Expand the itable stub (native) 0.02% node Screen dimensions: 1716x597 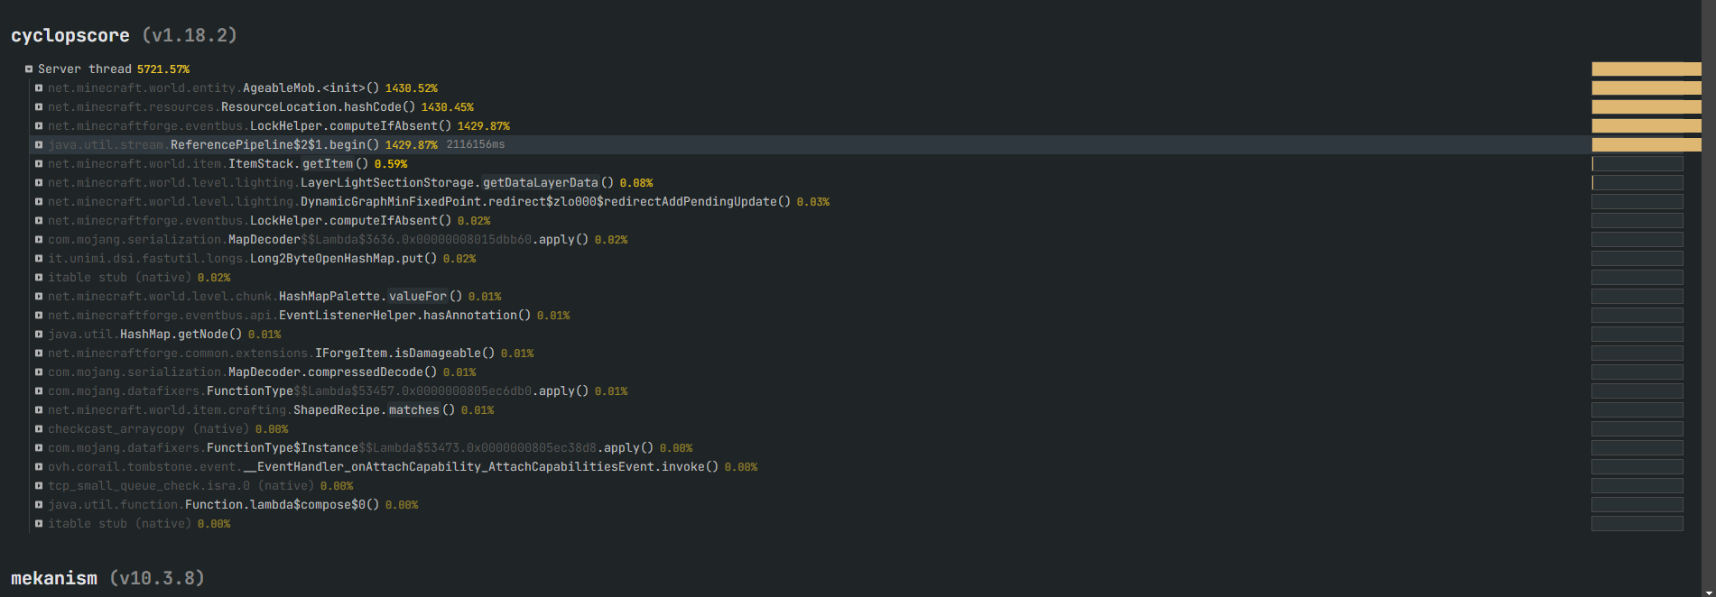[x=39, y=277]
